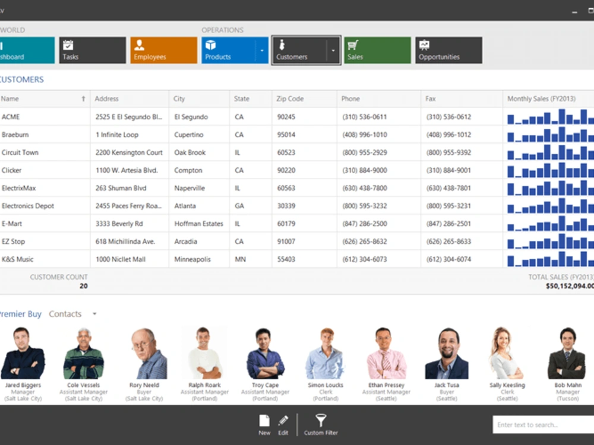Screen dimensions: 594x445
Task: Open the Tasks tile
Action: tap(92, 50)
